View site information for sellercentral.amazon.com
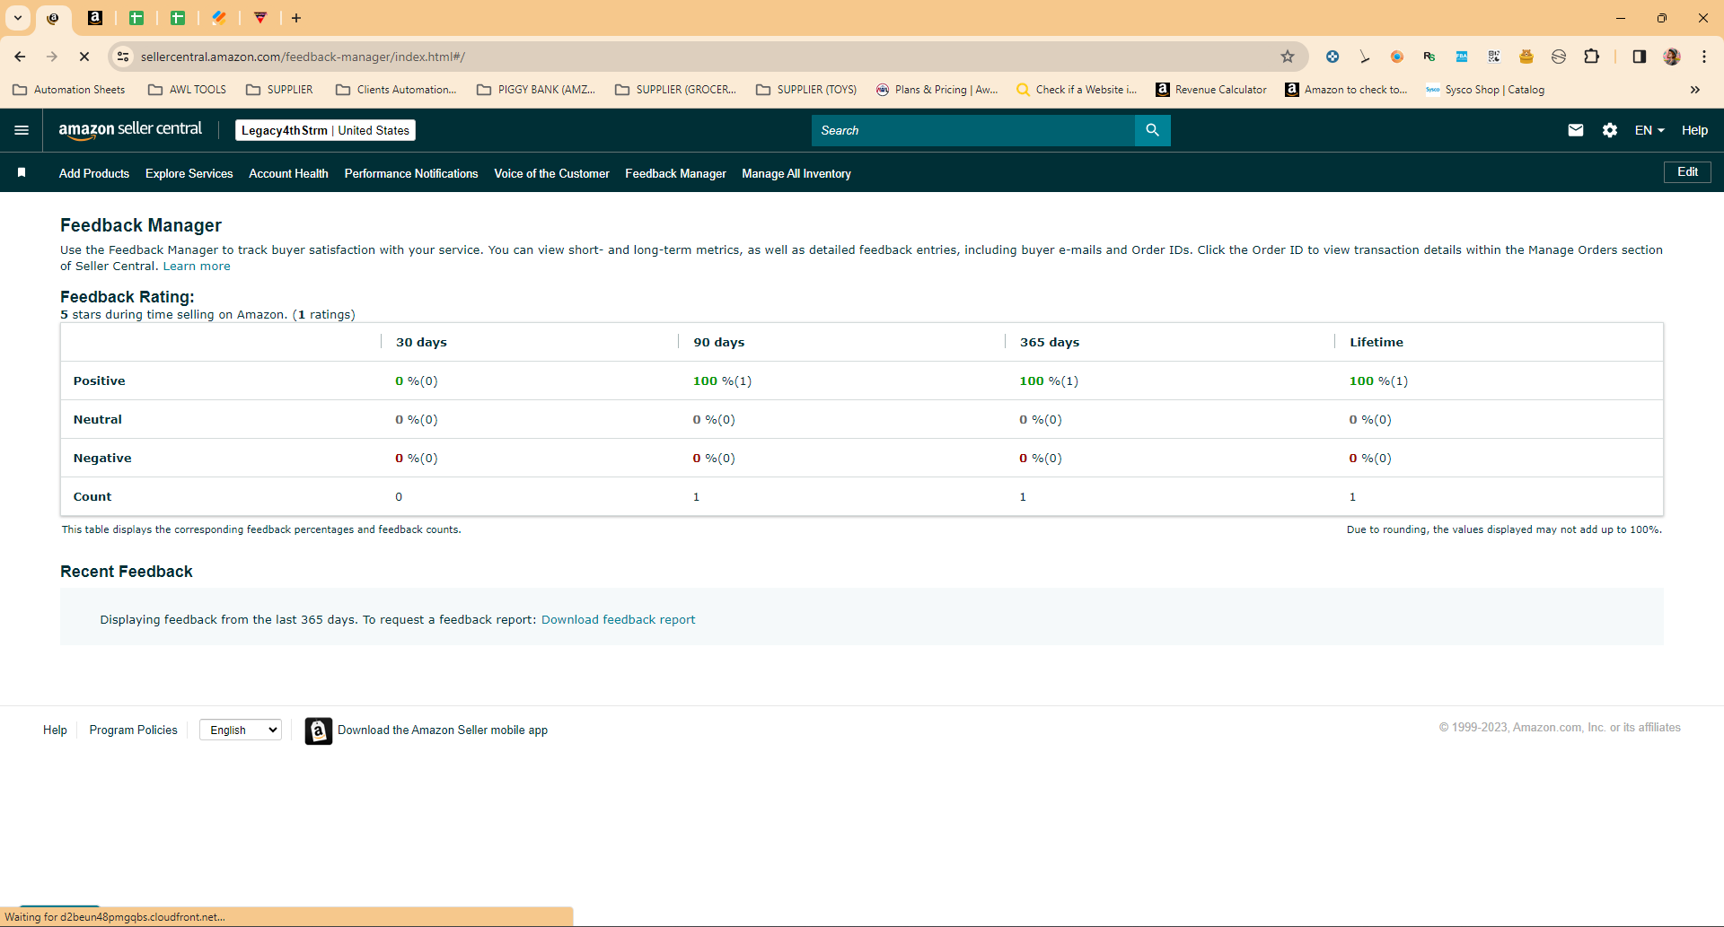 click(x=123, y=57)
